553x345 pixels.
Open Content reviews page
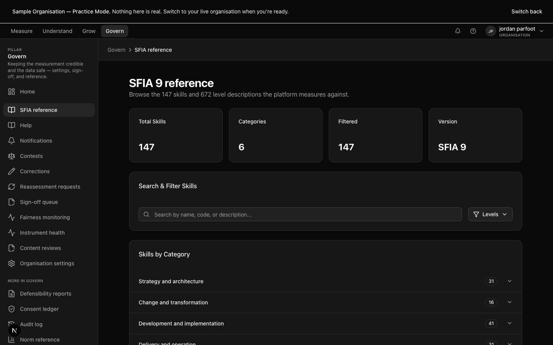(x=49, y=248)
